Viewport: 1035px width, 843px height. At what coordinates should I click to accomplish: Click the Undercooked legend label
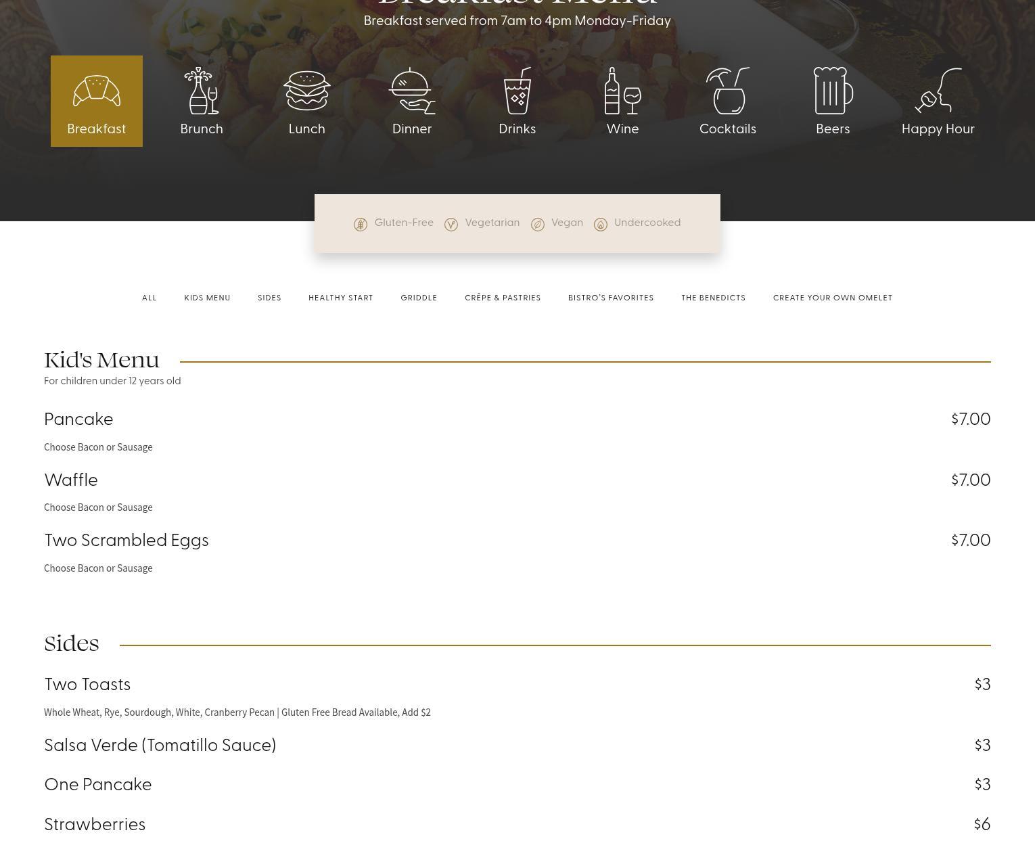[x=647, y=223]
